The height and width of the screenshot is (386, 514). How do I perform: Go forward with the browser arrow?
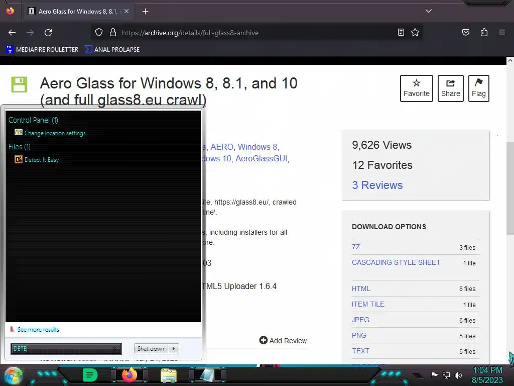30,33
